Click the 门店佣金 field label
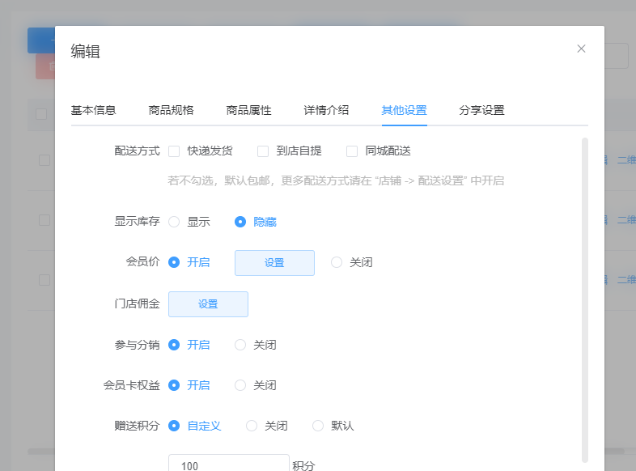636x471 pixels. (x=137, y=303)
